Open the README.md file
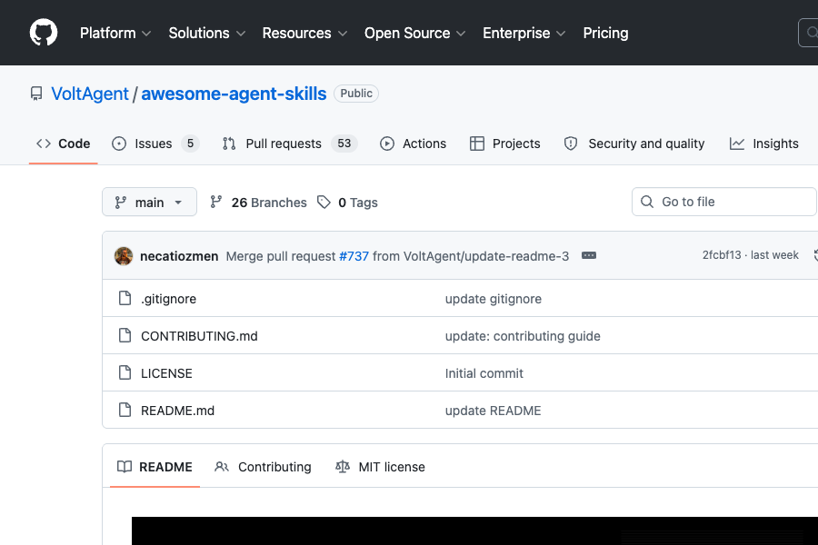 coord(177,411)
